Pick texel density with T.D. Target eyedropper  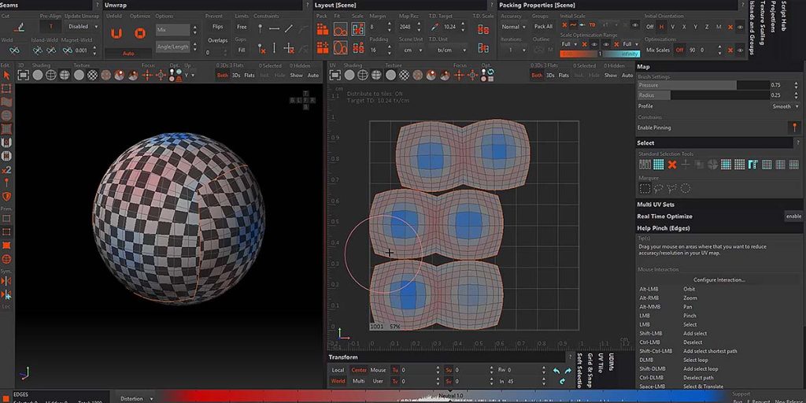point(434,26)
